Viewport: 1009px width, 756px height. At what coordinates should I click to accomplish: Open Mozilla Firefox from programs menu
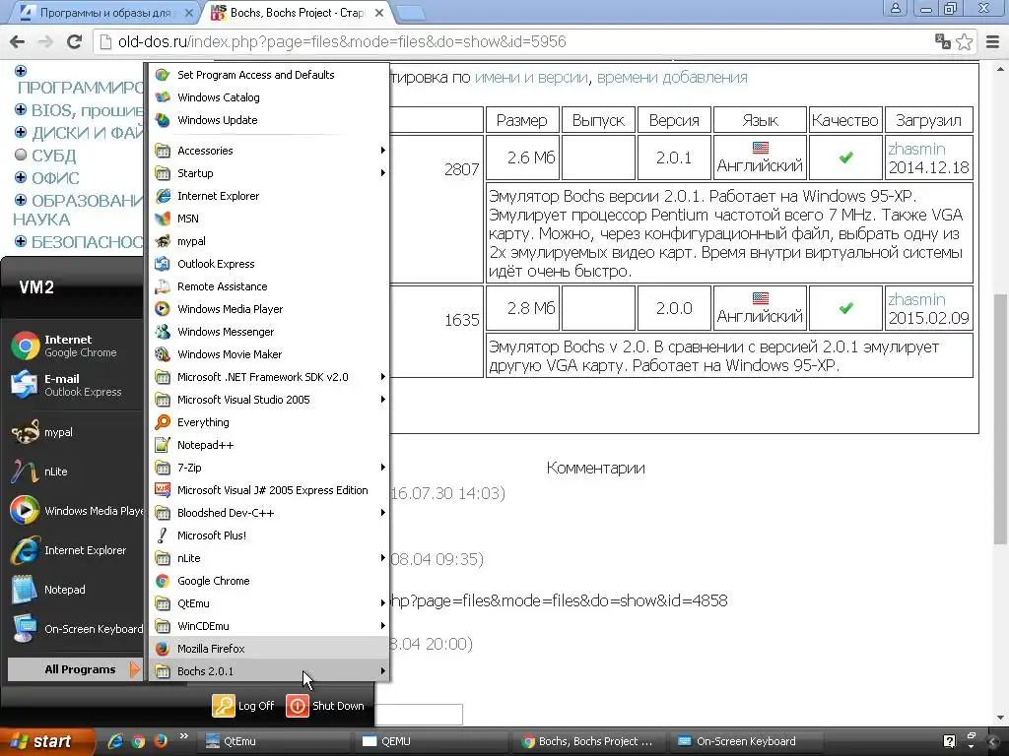[269, 649]
